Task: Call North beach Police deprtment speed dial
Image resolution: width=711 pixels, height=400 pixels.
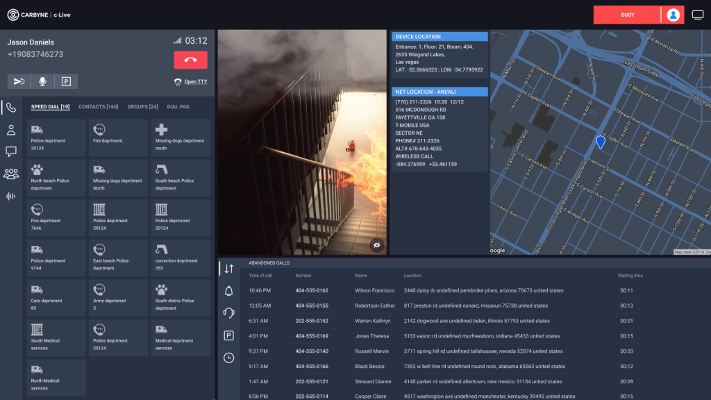Action: click(x=56, y=178)
